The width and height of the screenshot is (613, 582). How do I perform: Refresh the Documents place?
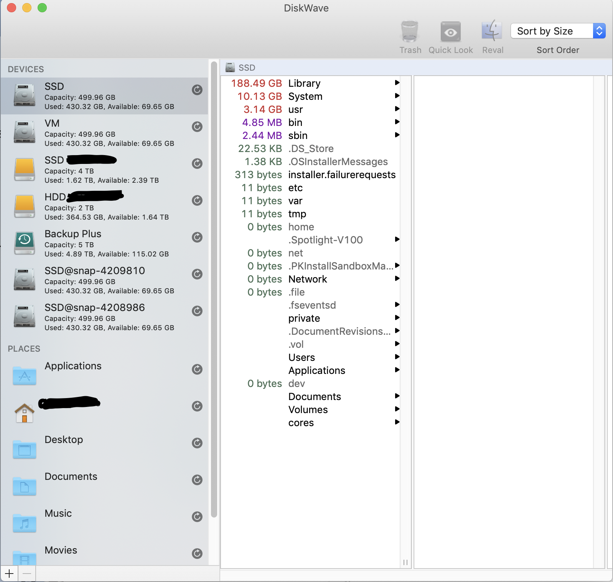click(197, 480)
